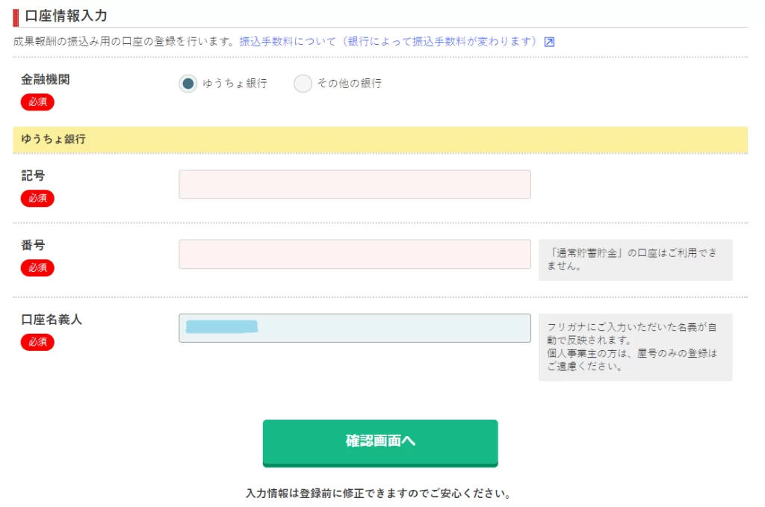This screenshot has width=765, height=507.
Task: Choose the その他の銀行 radio option
Action: [303, 84]
